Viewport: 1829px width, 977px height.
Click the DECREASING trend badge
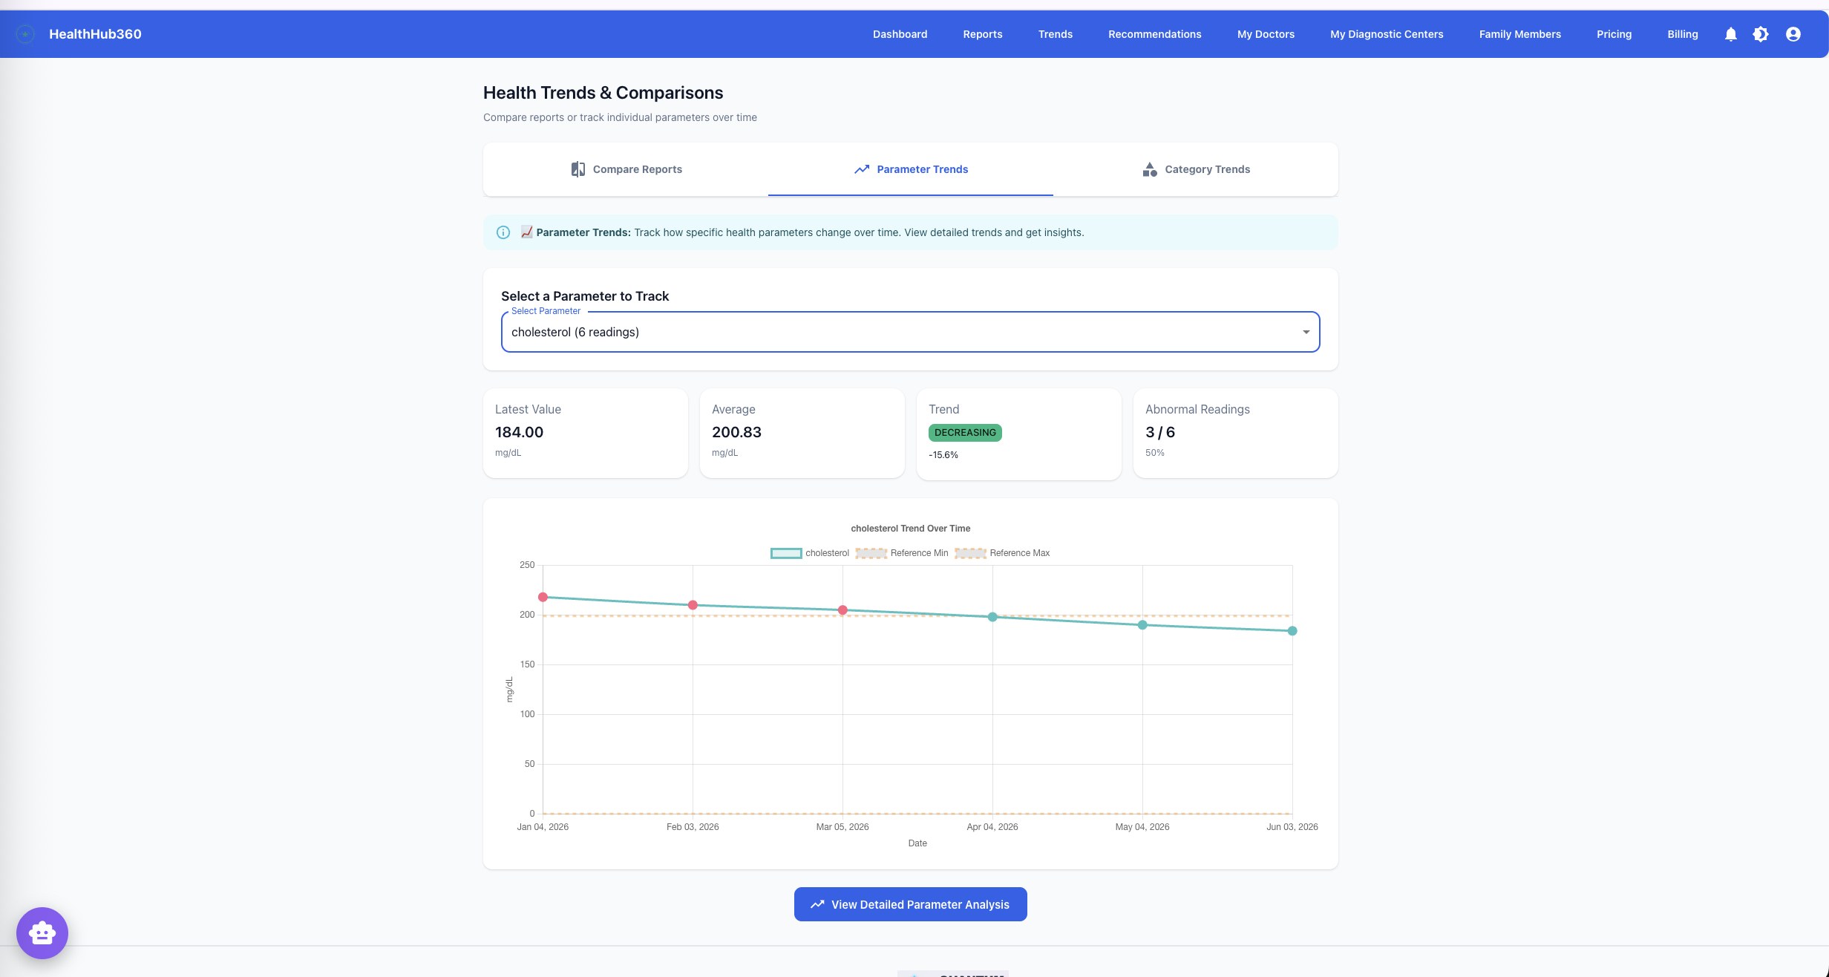click(965, 433)
